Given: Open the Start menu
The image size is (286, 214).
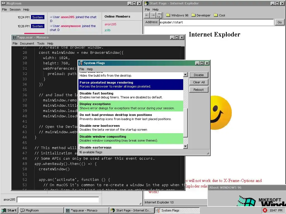Looking at the screenshot, I should (x=9, y=210).
